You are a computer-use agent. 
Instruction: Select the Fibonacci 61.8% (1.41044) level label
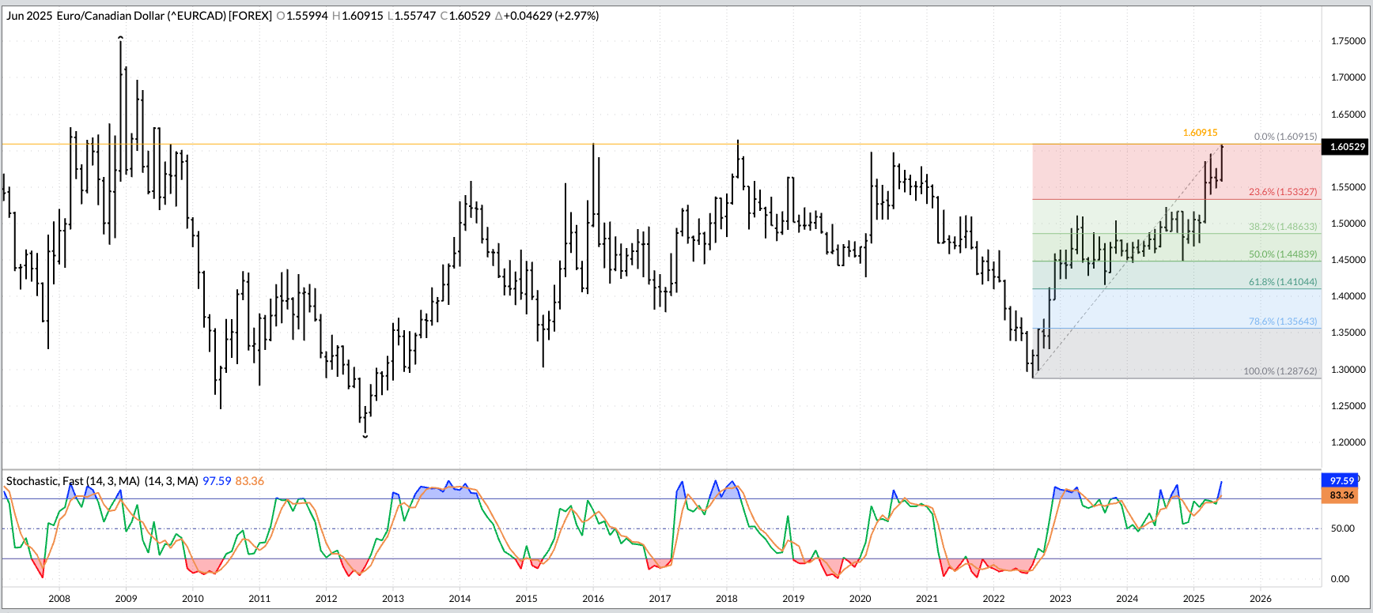[x=1282, y=282]
